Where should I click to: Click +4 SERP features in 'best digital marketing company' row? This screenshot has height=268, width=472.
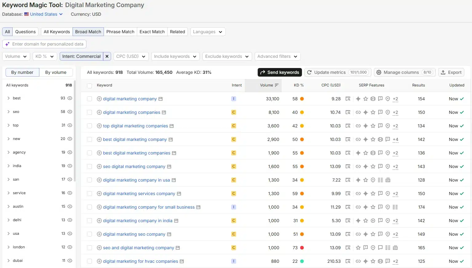point(395,139)
